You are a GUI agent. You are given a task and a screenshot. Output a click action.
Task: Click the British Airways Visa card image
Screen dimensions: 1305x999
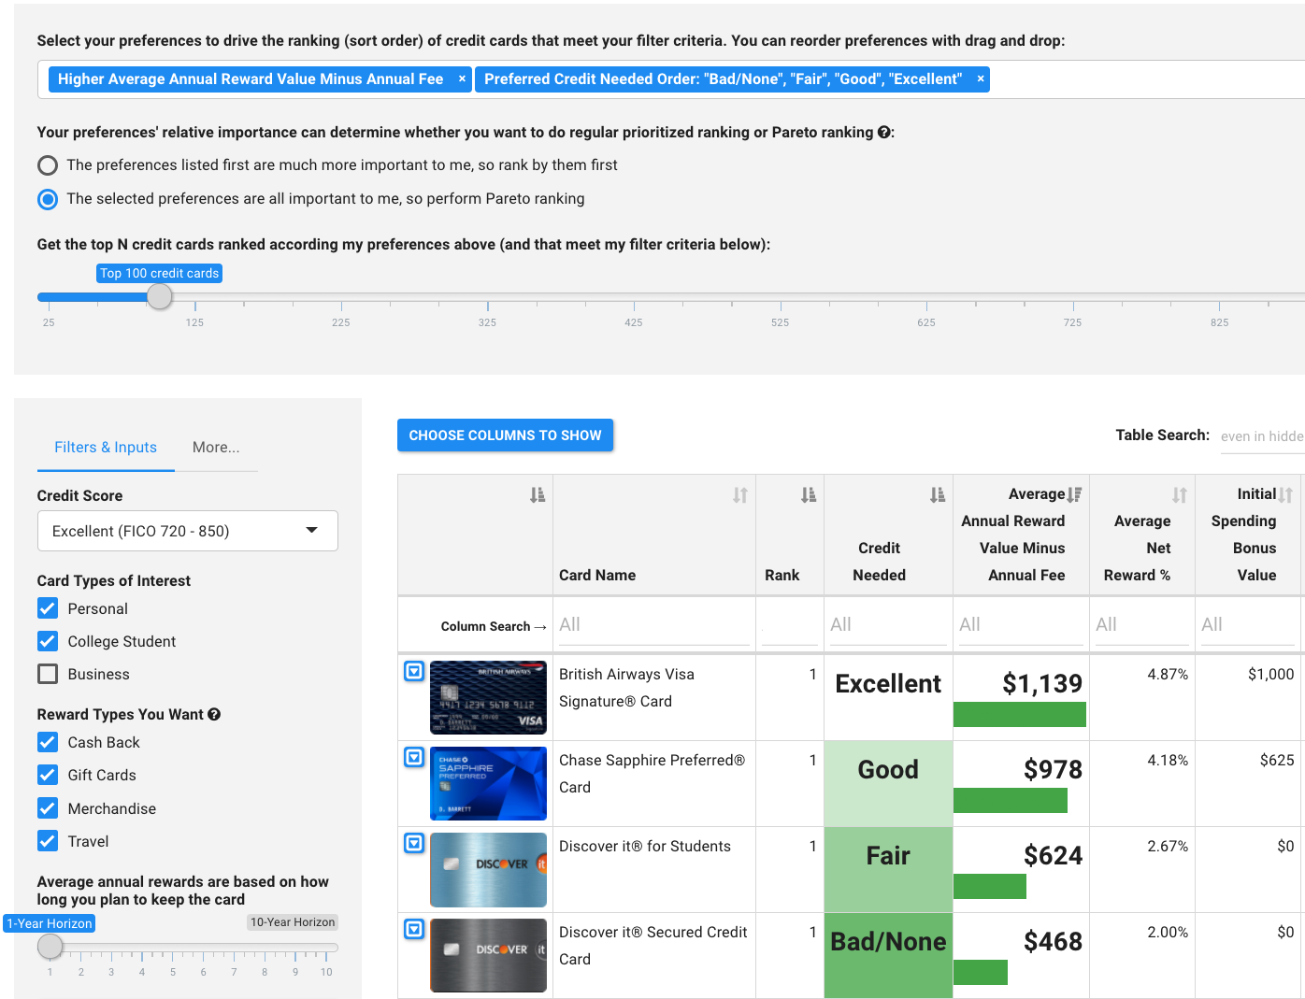click(488, 697)
